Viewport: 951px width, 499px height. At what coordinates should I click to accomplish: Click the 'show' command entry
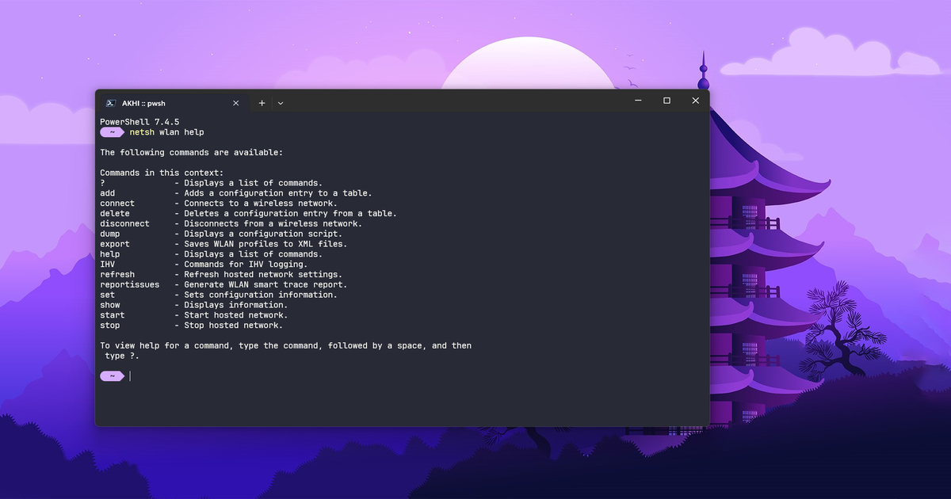pyautogui.click(x=110, y=305)
